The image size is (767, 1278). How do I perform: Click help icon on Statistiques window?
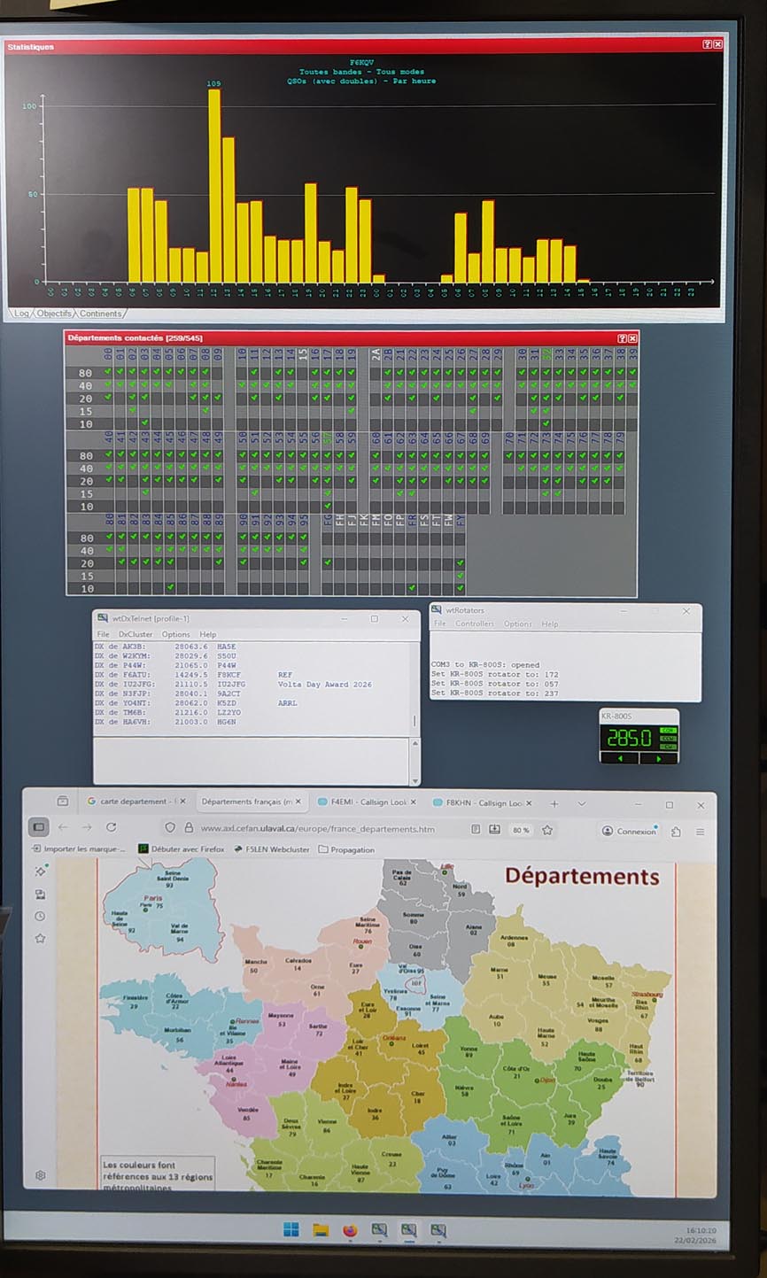(x=707, y=44)
